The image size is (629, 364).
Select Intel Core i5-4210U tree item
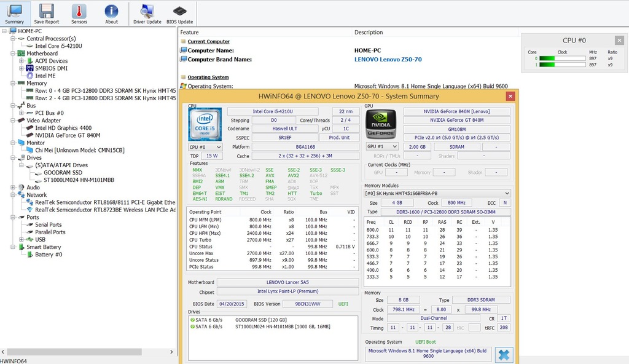coord(58,45)
